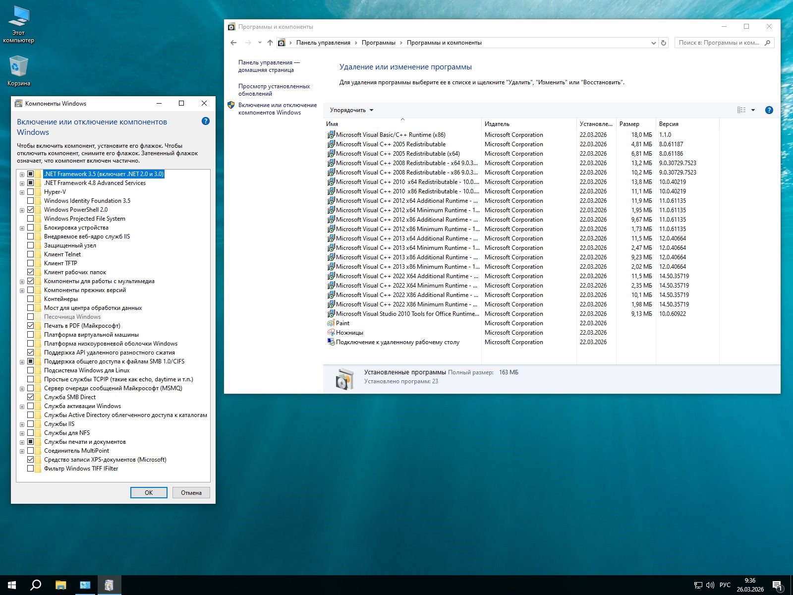The image size is (793, 595).
Task: Uncheck 'Печать в PDF (Майкрософт)' checkbox
Action: click(31, 326)
